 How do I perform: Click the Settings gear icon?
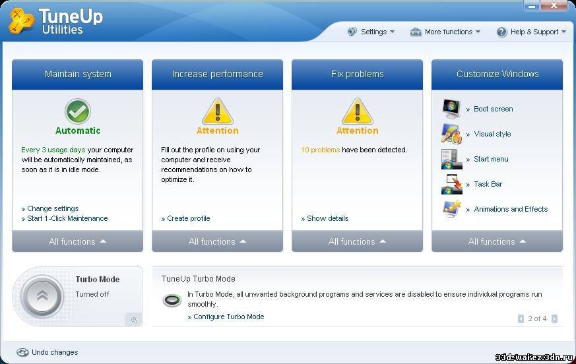click(352, 32)
